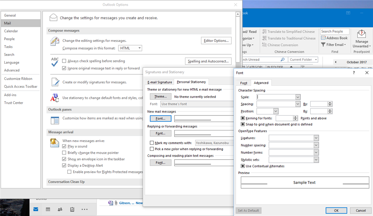Open People icon in Outlook navigation bar
Image resolution: width=373 pixels, height=216 pixels.
60,209
